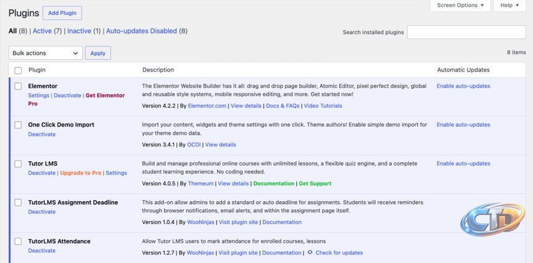Visit plugin site for Assignment Deadline
Image resolution: width=533 pixels, height=263 pixels.
pyautogui.click(x=238, y=222)
